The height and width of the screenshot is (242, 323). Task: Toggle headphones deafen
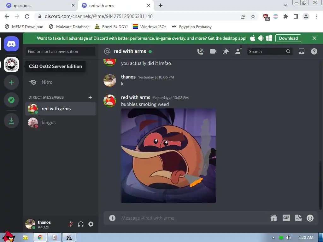81,224
